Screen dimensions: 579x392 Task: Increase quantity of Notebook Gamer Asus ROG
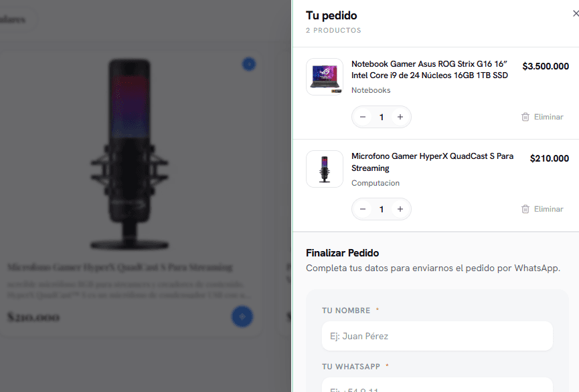(x=400, y=117)
